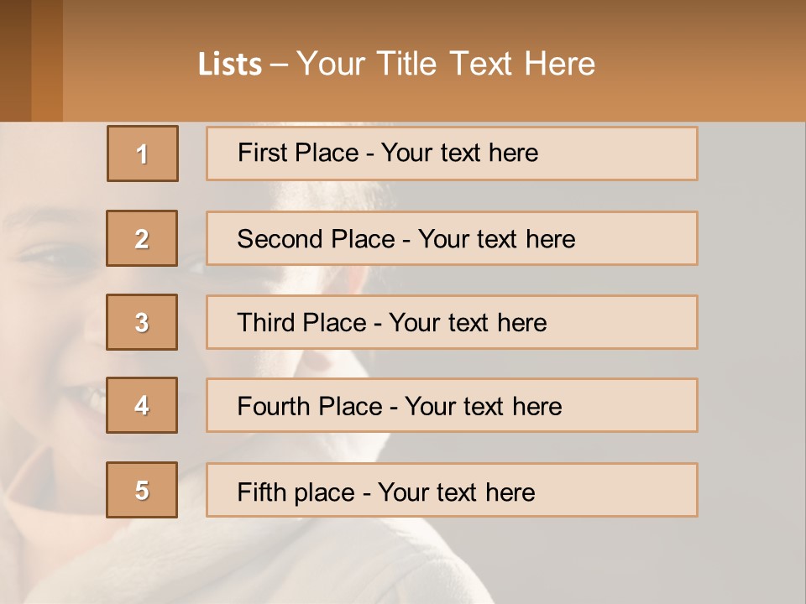This screenshot has width=806, height=604.
Task: Select the number 4 box
Action: click(142, 405)
